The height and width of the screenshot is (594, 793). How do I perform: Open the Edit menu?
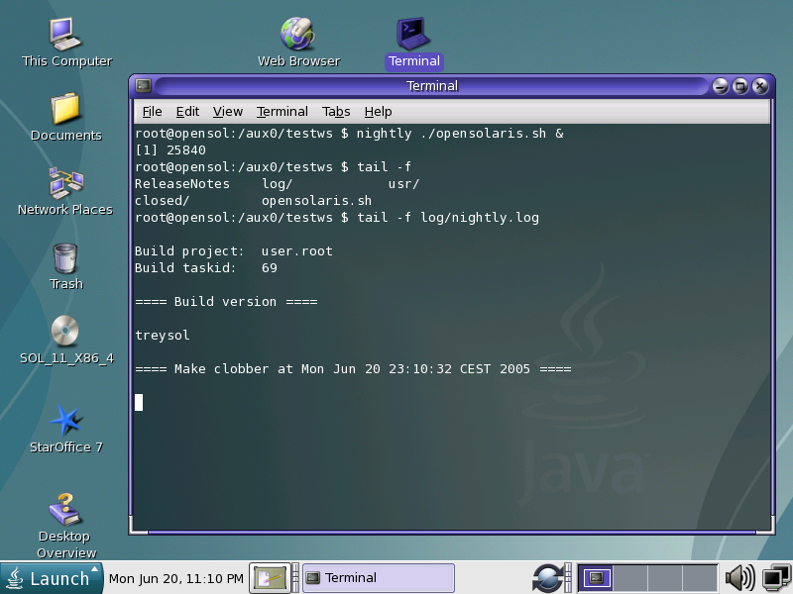pos(187,112)
